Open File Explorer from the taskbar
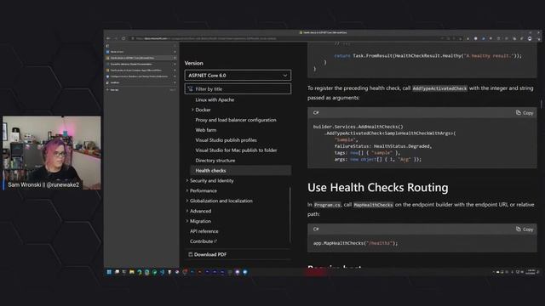Screen dimensions: 545x306 [132, 272]
